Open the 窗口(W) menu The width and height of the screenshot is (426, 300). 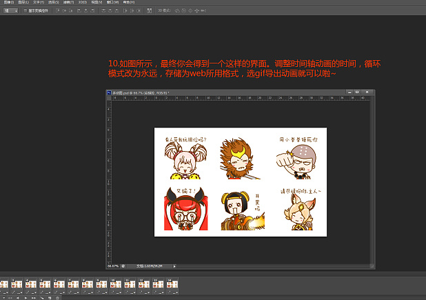(x=112, y=2)
